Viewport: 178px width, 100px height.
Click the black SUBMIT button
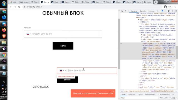click(67, 80)
